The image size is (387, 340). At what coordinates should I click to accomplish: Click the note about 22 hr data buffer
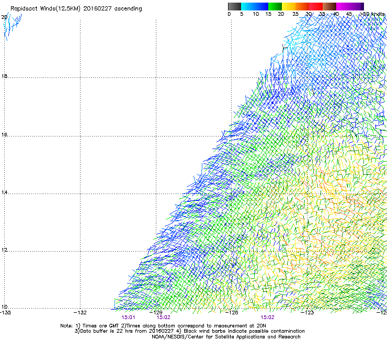tap(189, 331)
